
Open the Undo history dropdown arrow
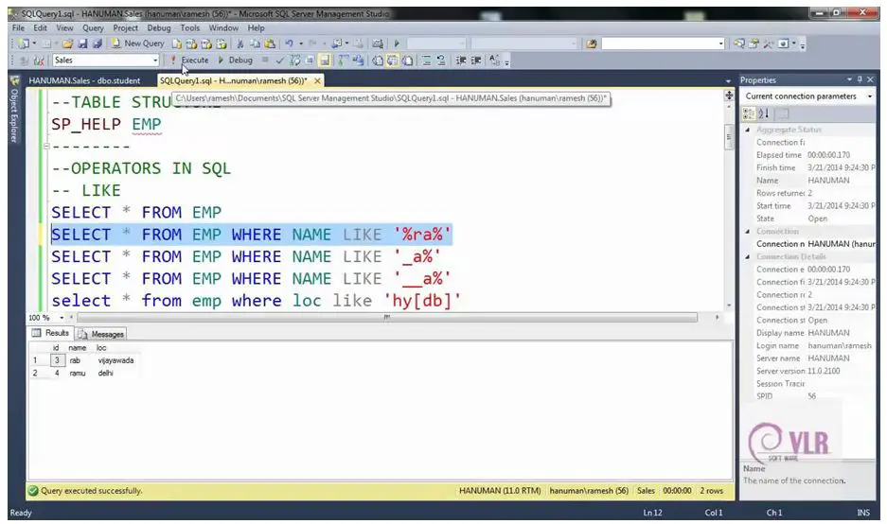point(301,44)
